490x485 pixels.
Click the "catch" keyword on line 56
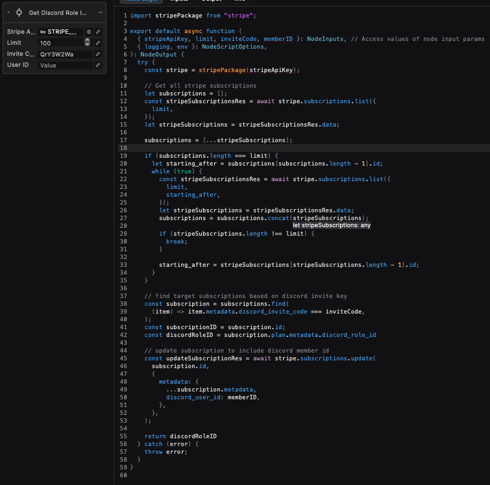[153, 444]
